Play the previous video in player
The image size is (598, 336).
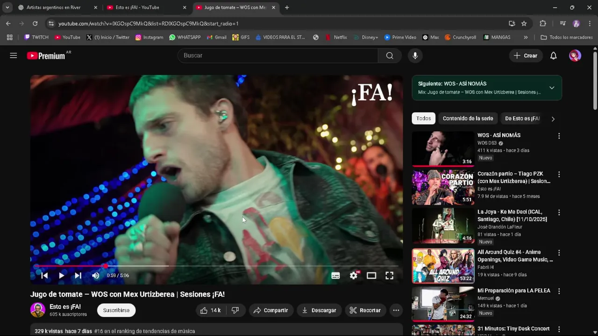[44, 275]
